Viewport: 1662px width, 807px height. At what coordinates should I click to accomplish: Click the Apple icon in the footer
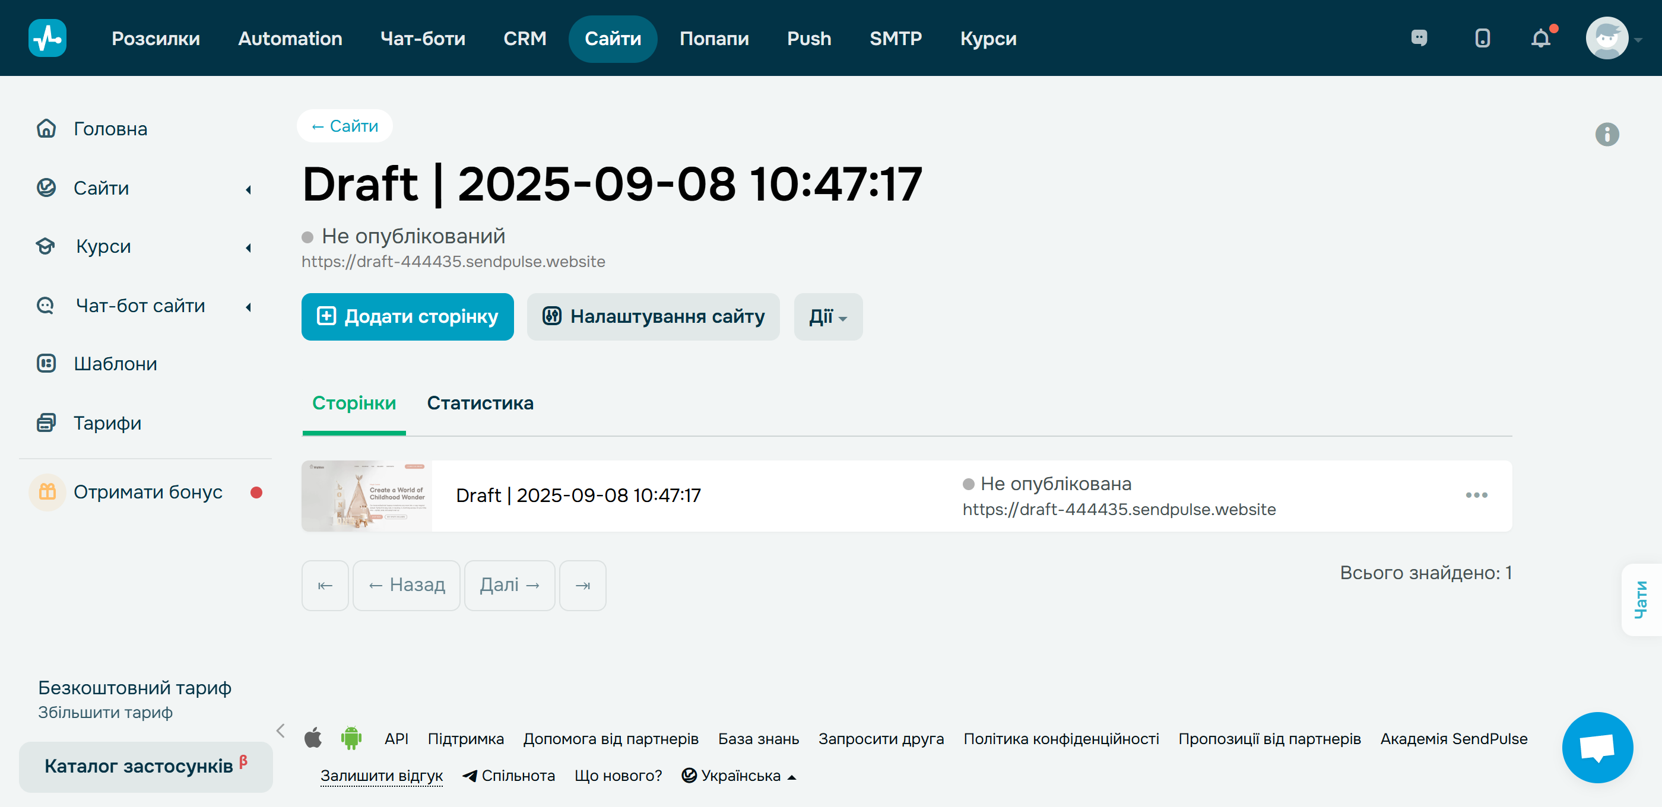click(313, 738)
